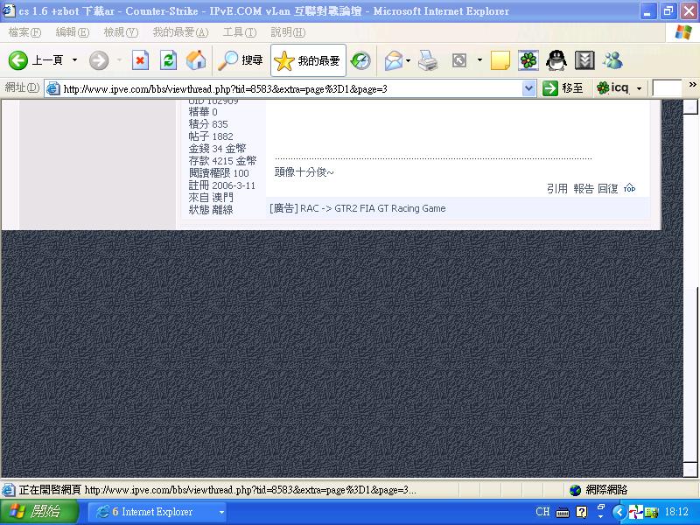Viewport: 700px width, 525px height.
Task: Click the keyboard icon in system tray
Action: coord(563,513)
